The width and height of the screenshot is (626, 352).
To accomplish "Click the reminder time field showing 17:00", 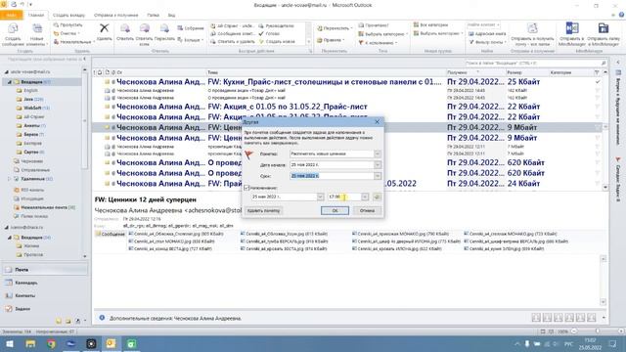I will 344,197.
